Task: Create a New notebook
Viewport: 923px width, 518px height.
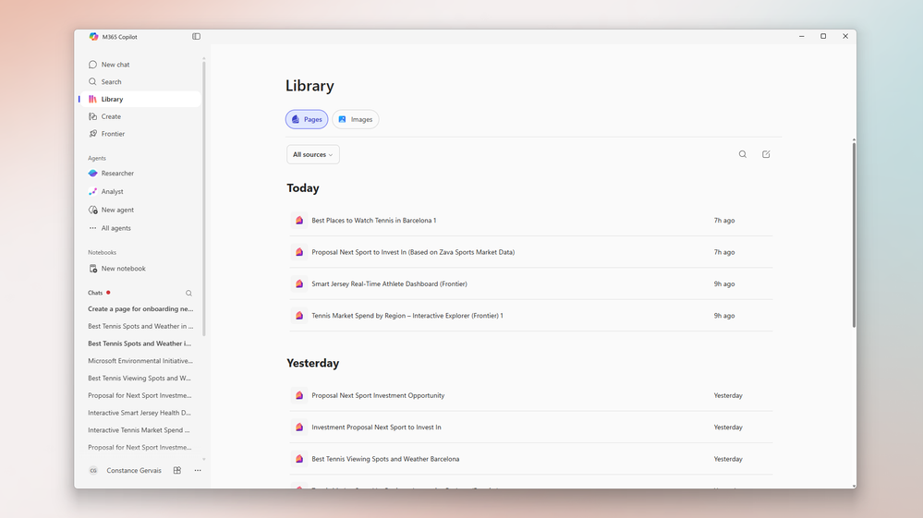Action: [x=140, y=269]
